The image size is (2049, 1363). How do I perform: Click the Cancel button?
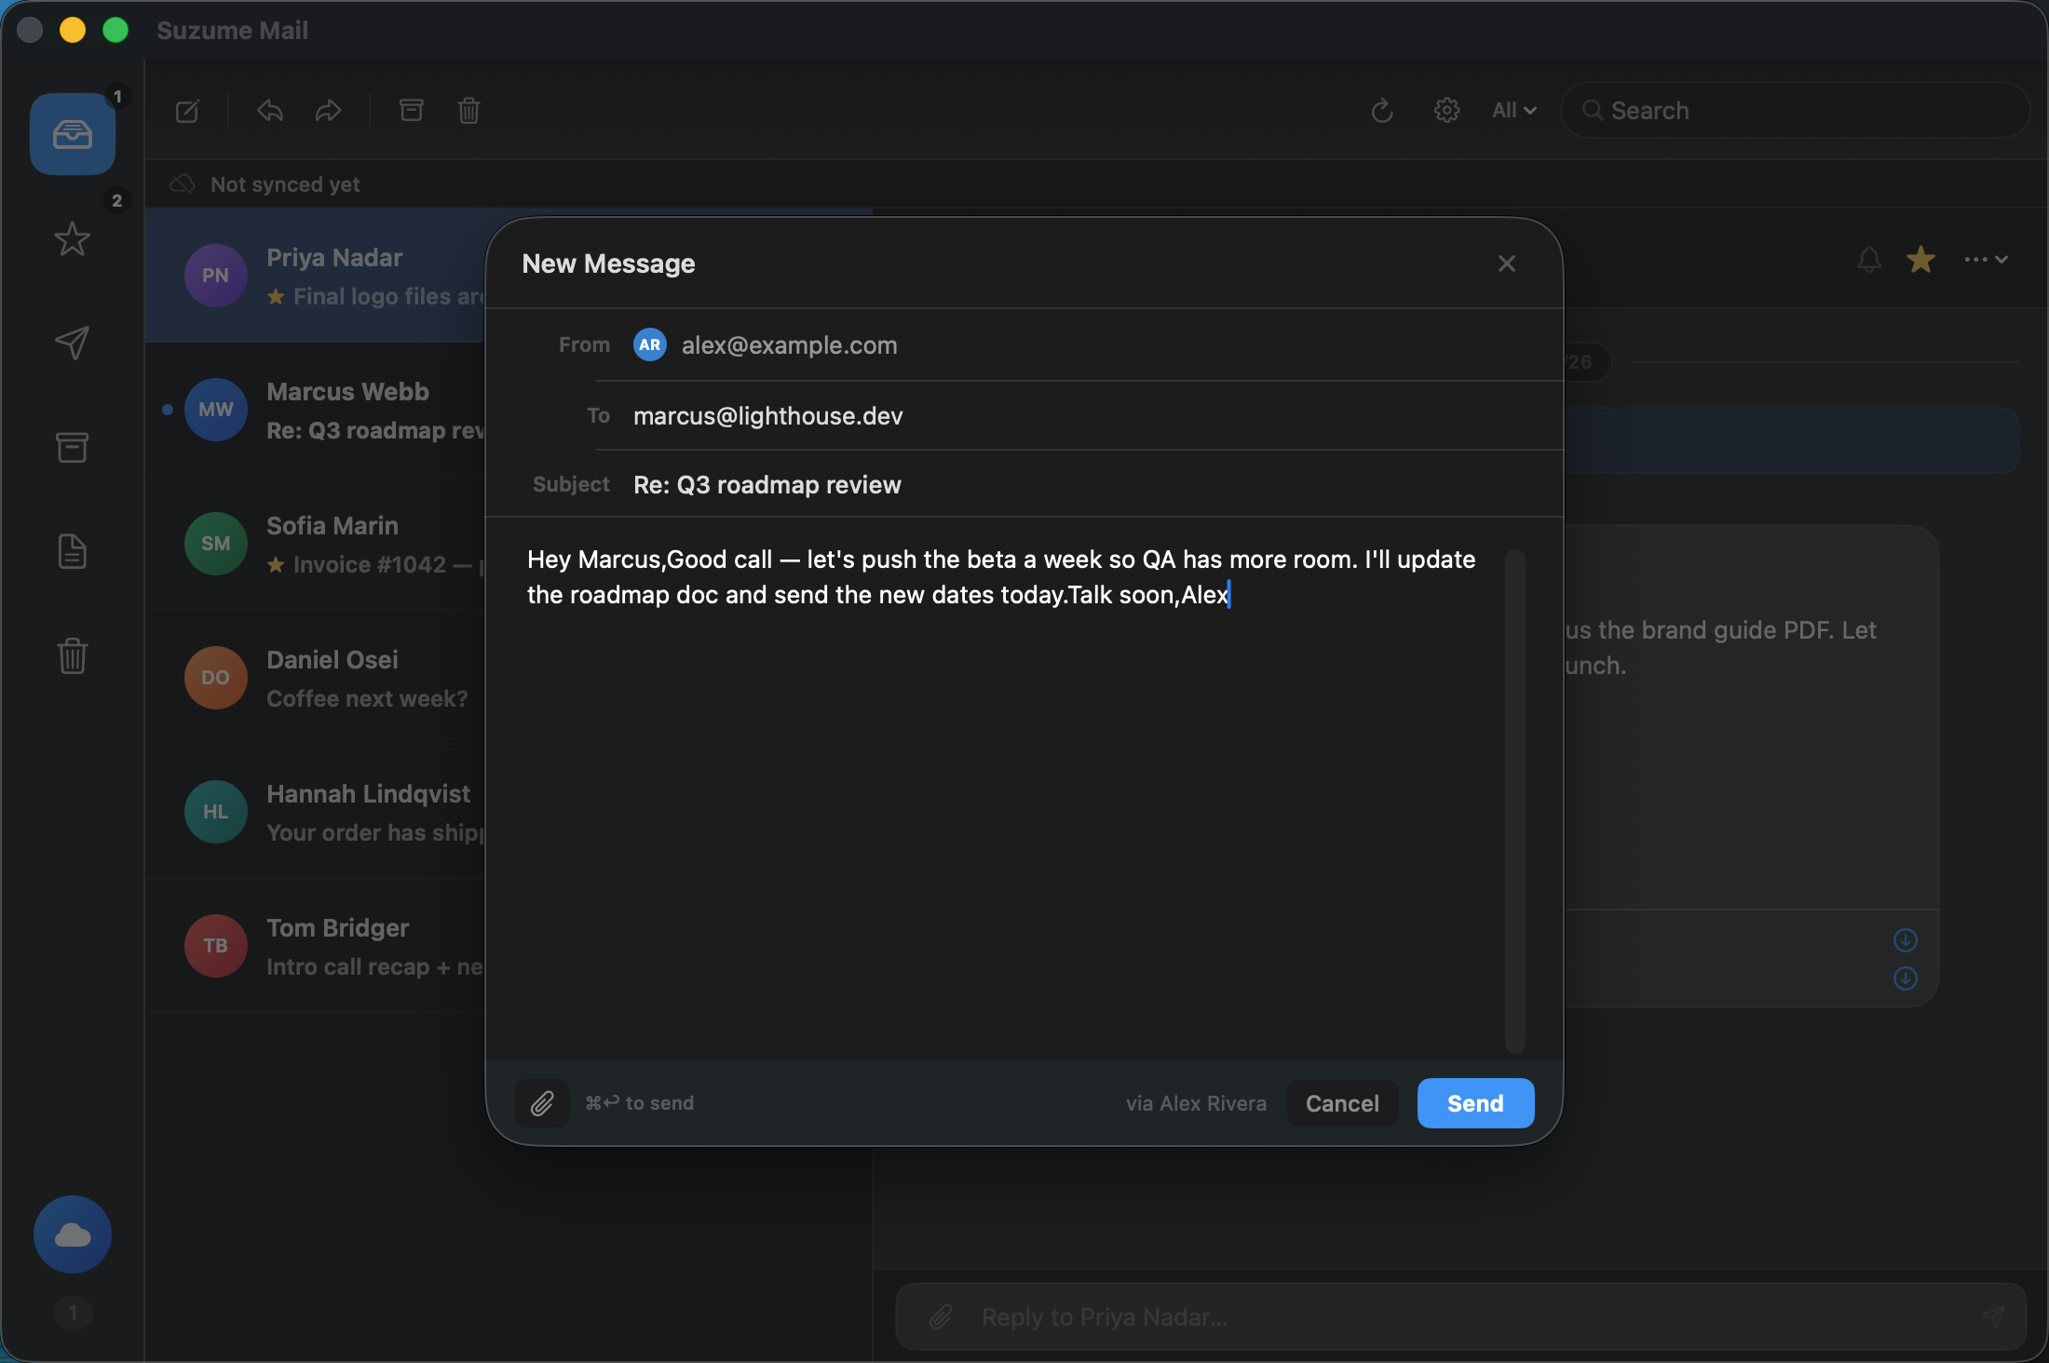(1342, 1103)
